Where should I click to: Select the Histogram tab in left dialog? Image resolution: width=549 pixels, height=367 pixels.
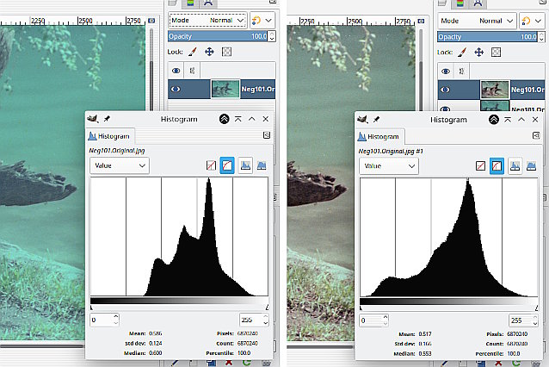tap(109, 136)
